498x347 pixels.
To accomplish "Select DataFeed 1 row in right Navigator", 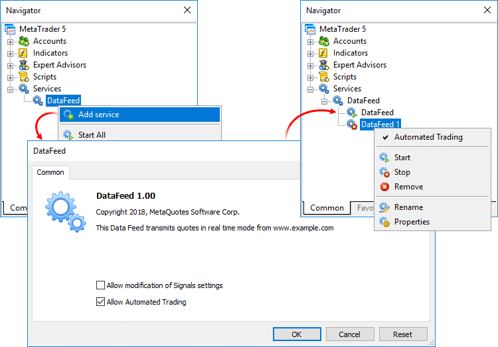I will (x=380, y=124).
